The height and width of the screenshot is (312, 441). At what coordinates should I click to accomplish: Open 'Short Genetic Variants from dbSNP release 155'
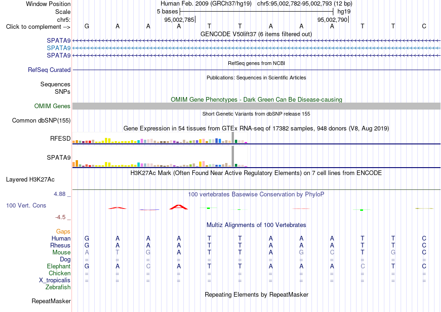click(256, 114)
